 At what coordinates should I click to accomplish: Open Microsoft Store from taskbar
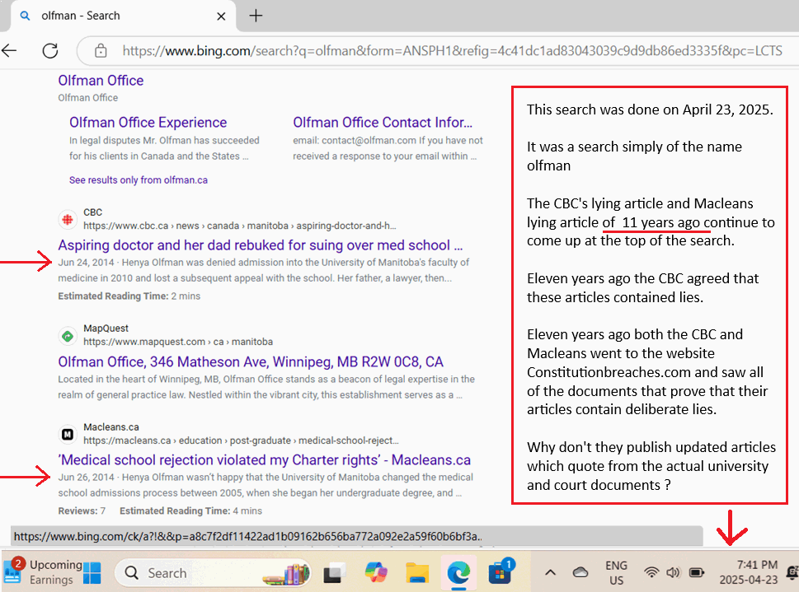500,573
